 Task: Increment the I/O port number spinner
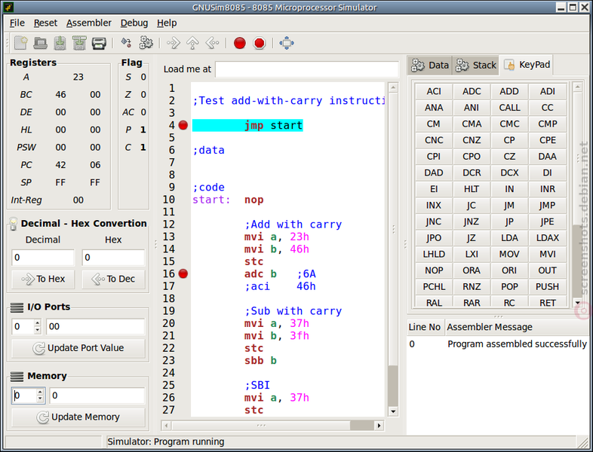click(37, 323)
